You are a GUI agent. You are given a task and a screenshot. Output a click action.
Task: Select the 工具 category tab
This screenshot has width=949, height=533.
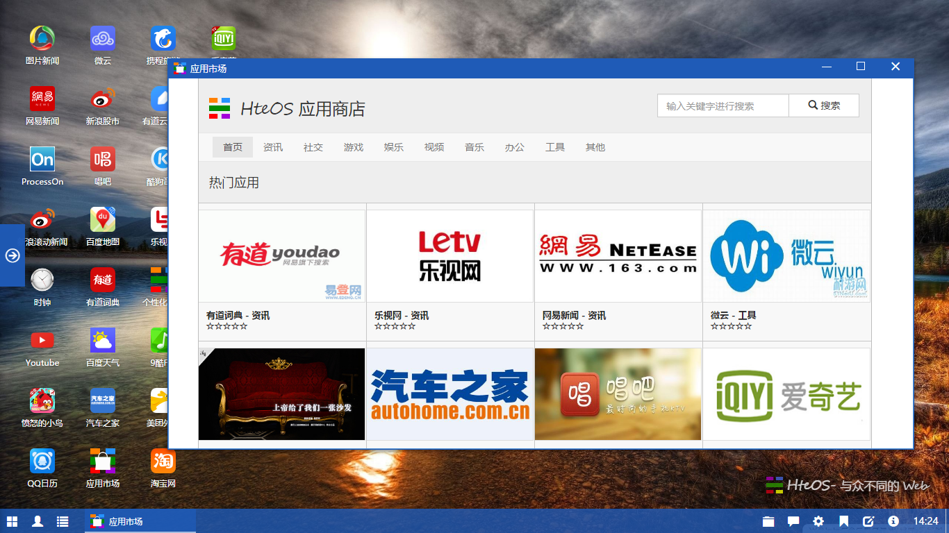554,147
